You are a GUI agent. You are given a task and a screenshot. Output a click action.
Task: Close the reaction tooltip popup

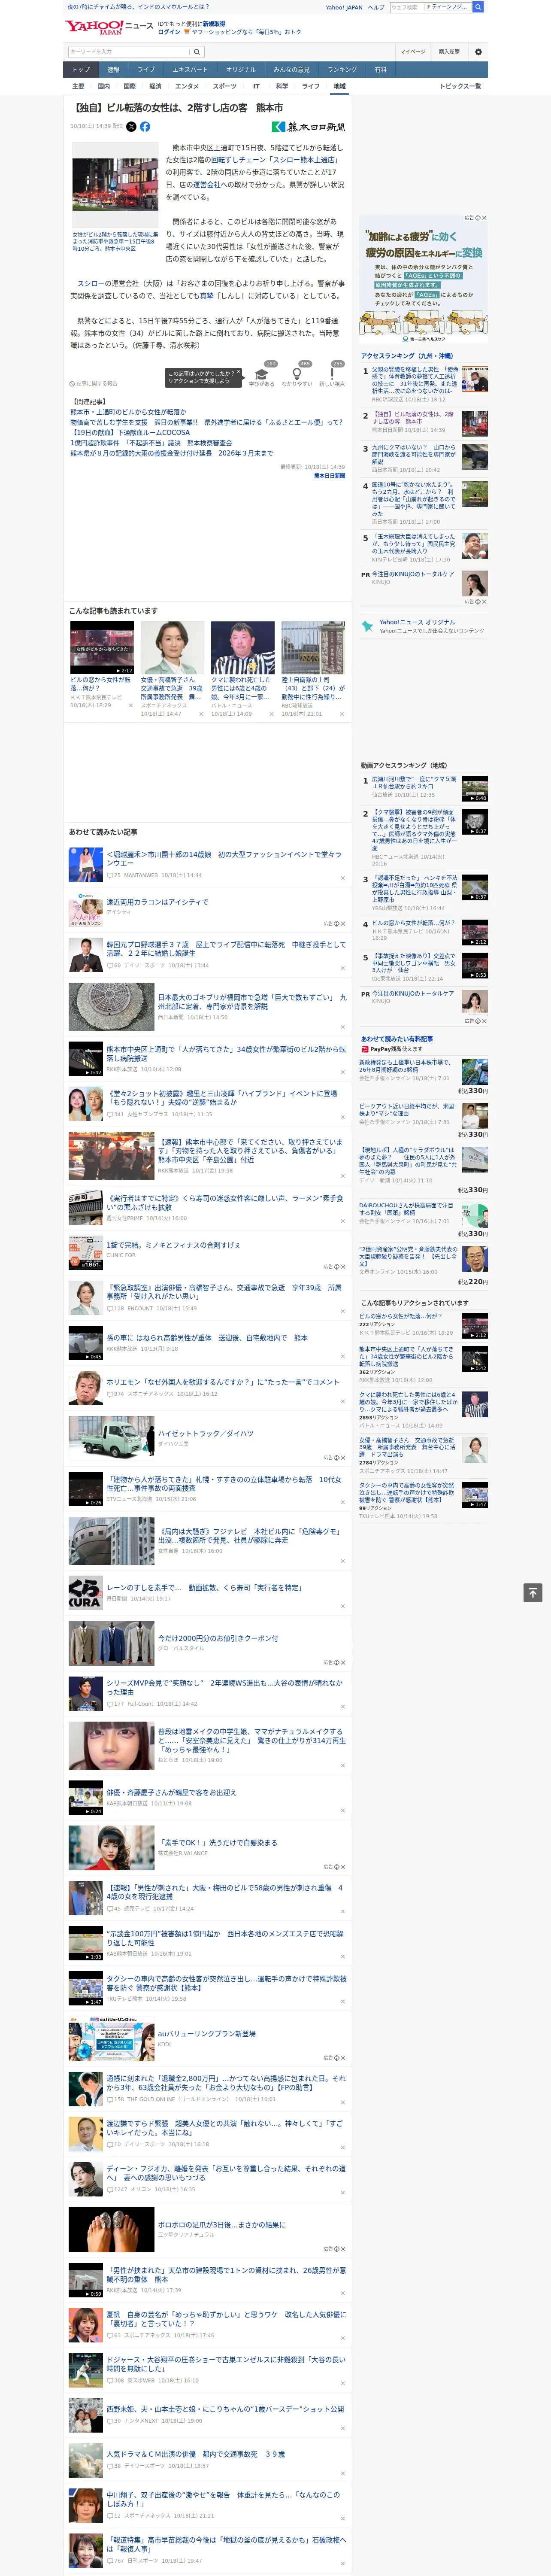point(239,372)
